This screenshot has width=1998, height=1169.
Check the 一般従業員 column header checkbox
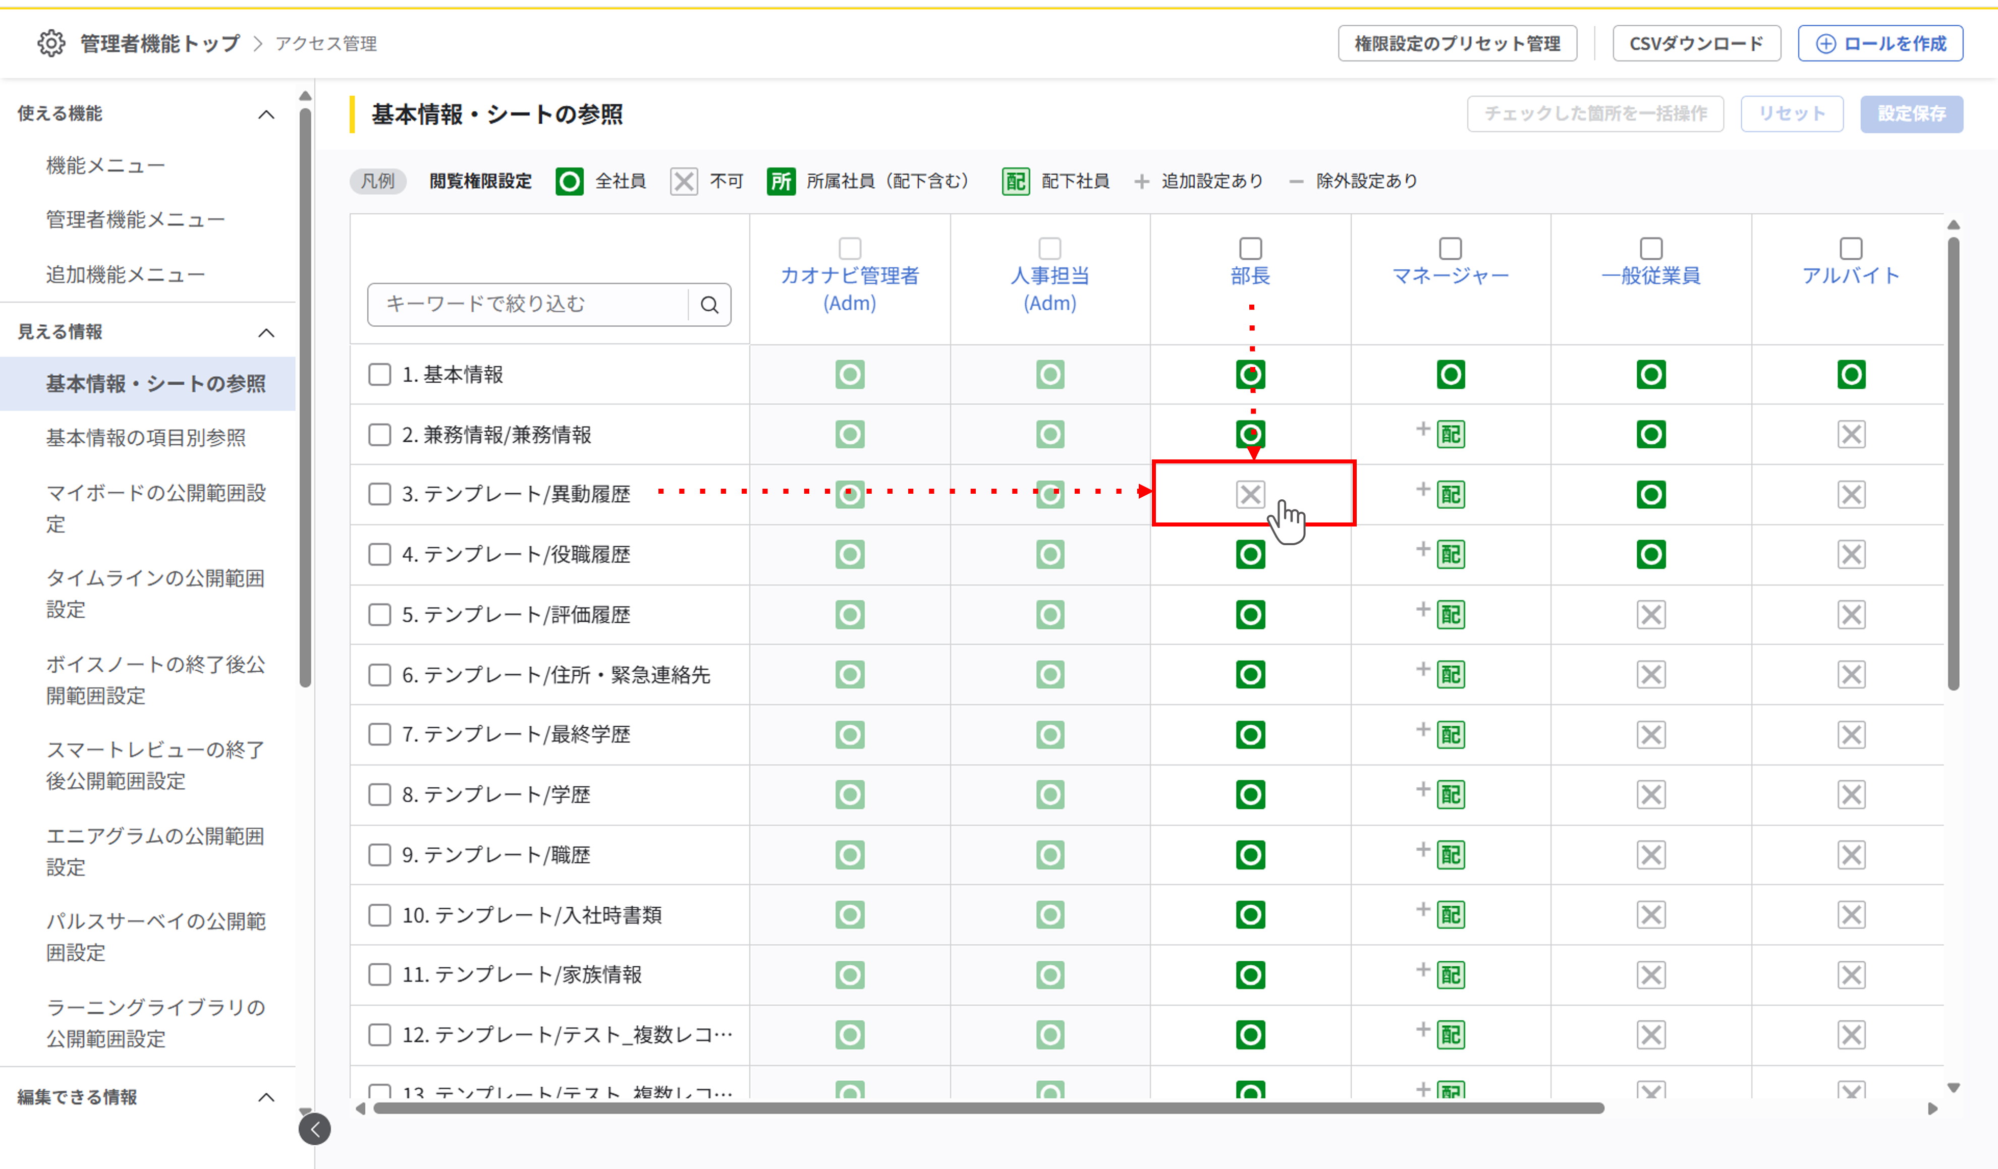click(1651, 249)
